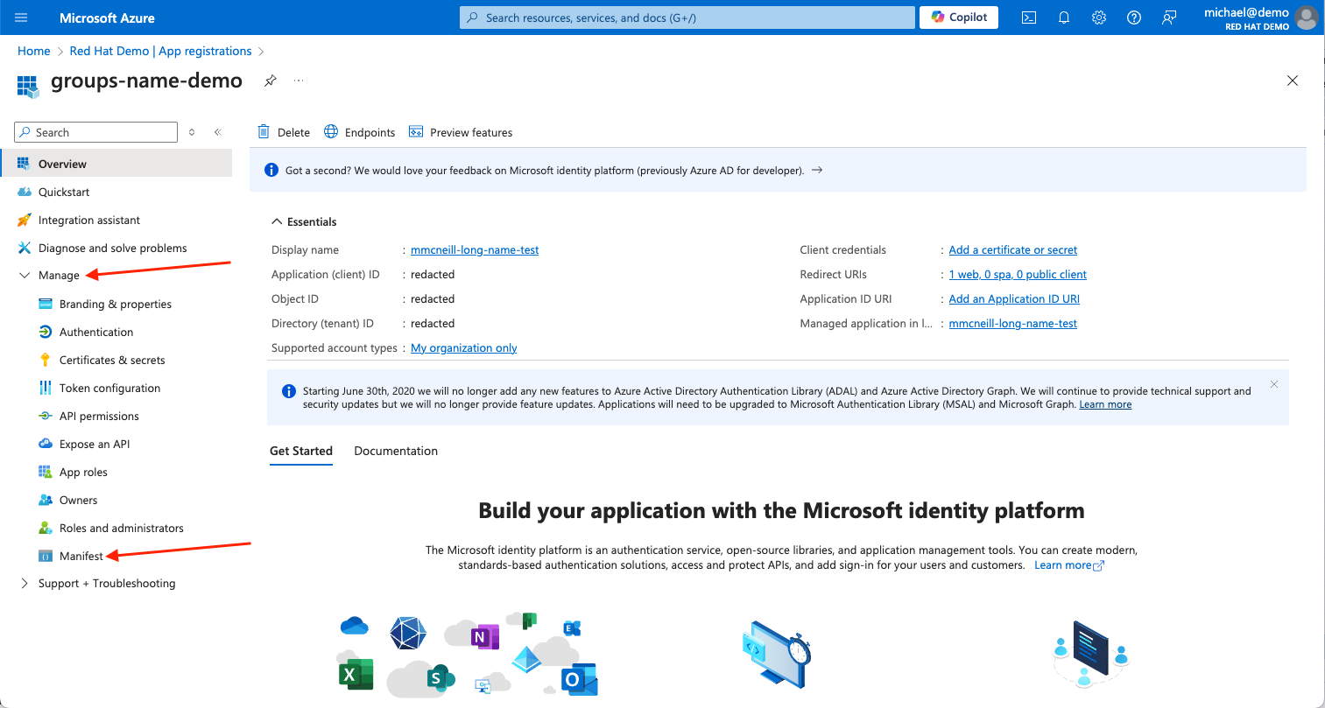Delete the app registration

[283, 131]
